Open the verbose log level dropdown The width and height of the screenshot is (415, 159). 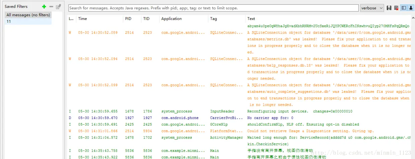(x=372, y=8)
